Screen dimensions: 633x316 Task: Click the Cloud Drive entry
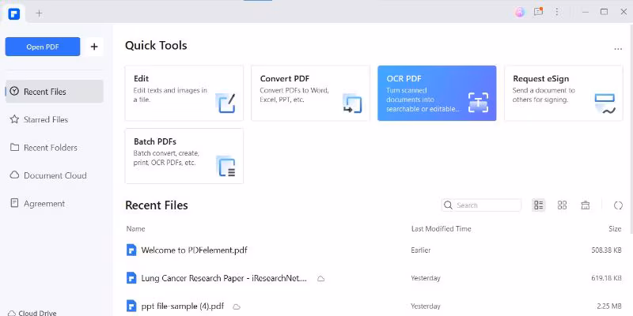coord(32,313)
